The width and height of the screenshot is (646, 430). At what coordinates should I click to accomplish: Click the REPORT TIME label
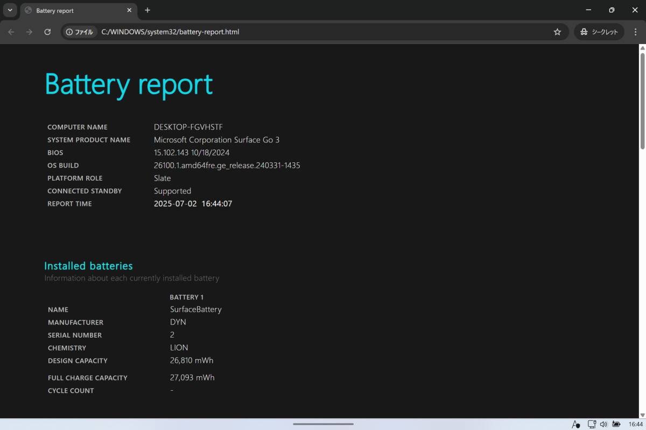click(x=69, y=204)
